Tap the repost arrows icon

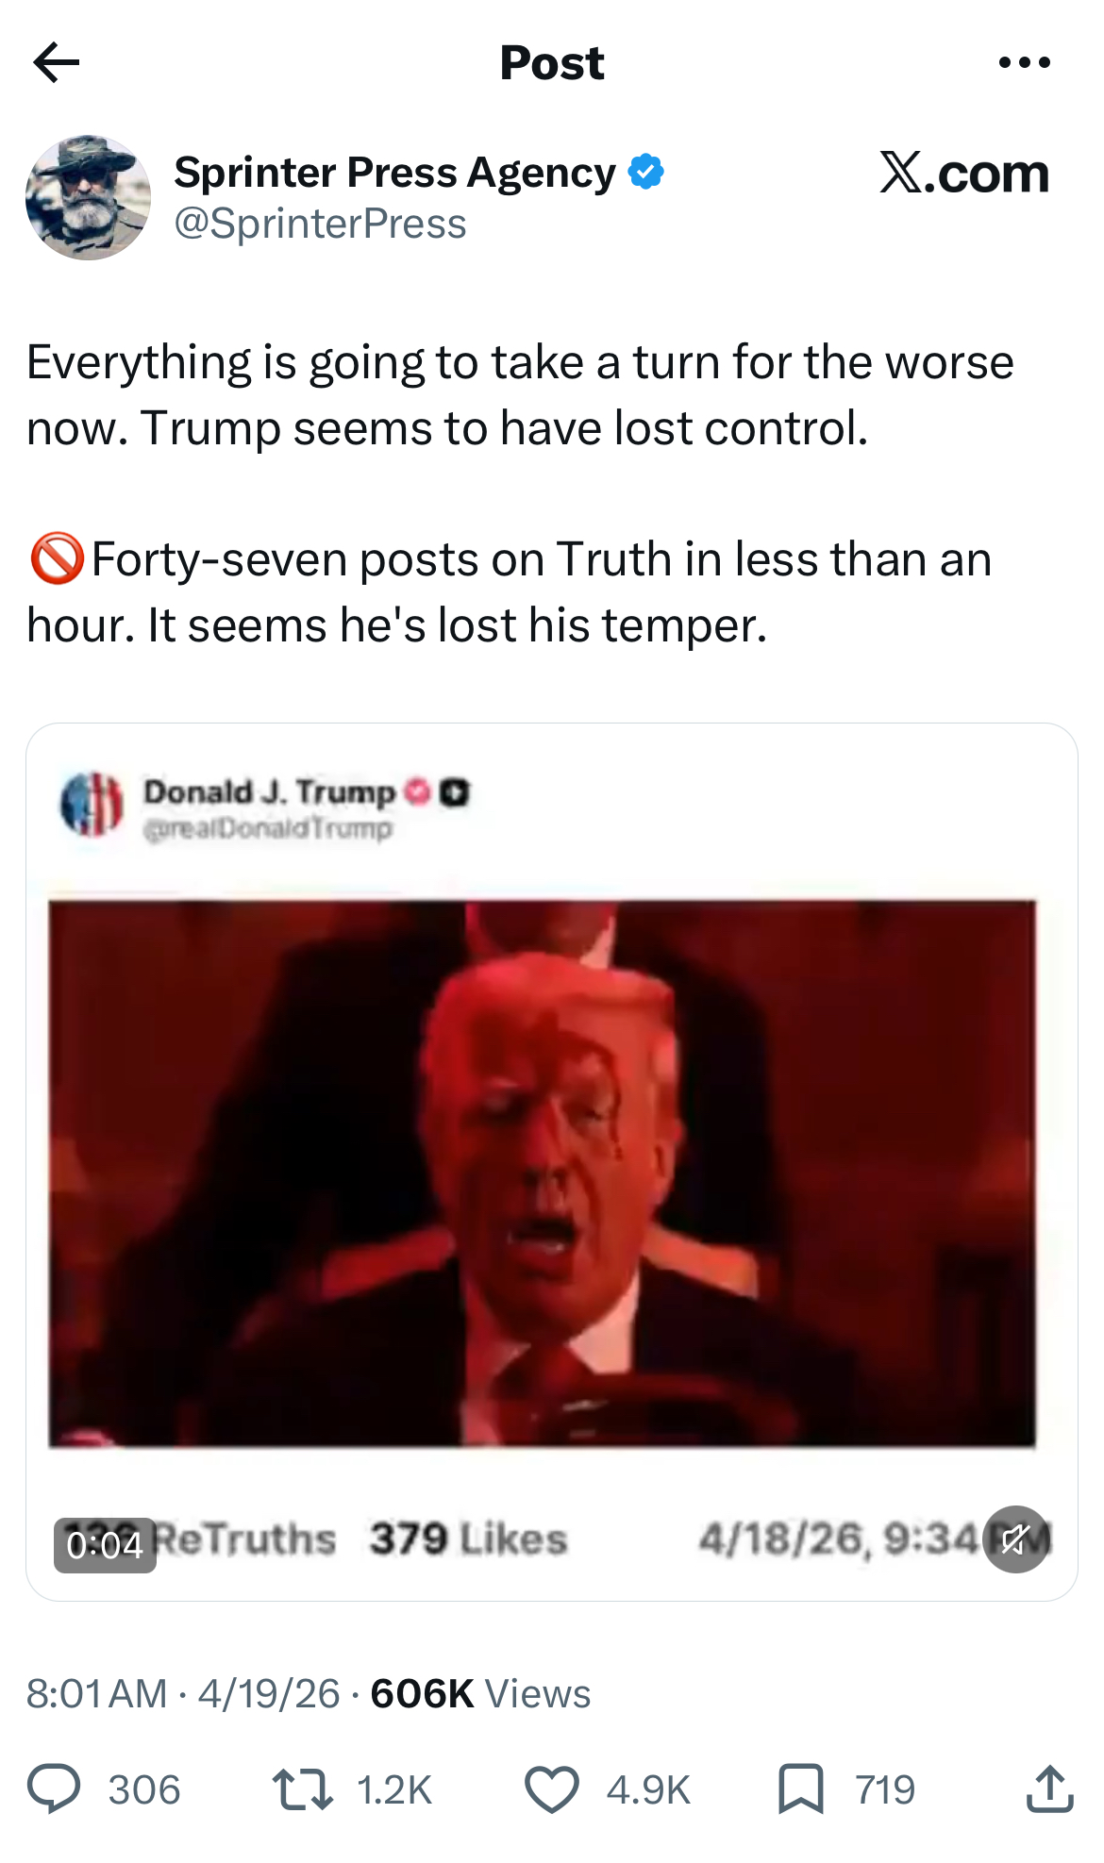(x=302, y=1789)
